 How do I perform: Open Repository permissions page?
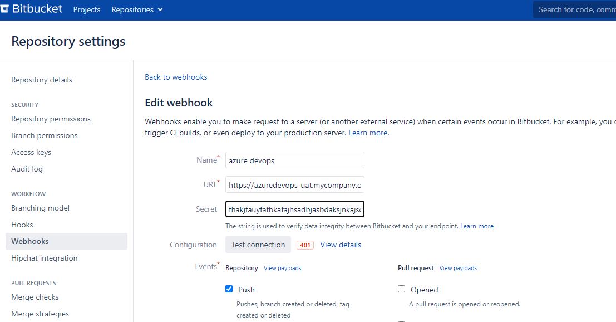point(51,119)
